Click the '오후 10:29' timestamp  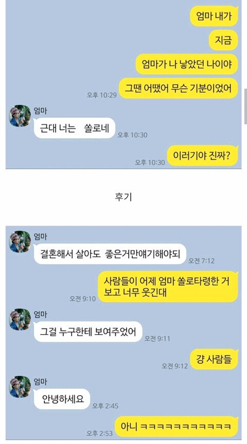tap(102, 95)
